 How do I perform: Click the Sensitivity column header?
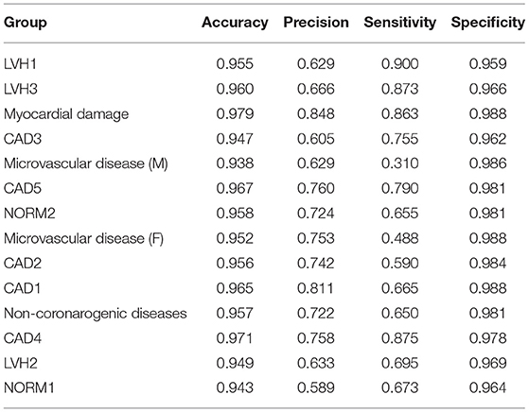click(399, 23)
